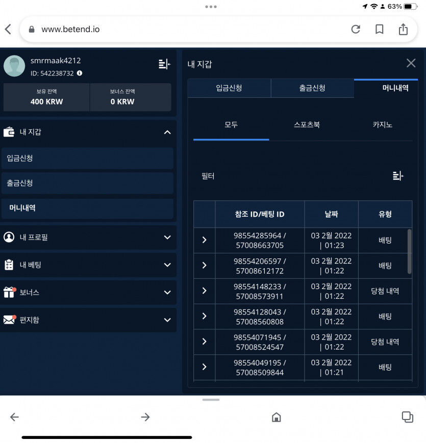Collapse the 내 지갑 section chevron

click(167, 132)
